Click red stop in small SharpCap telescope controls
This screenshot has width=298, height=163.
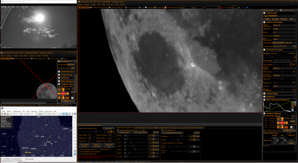63,94
